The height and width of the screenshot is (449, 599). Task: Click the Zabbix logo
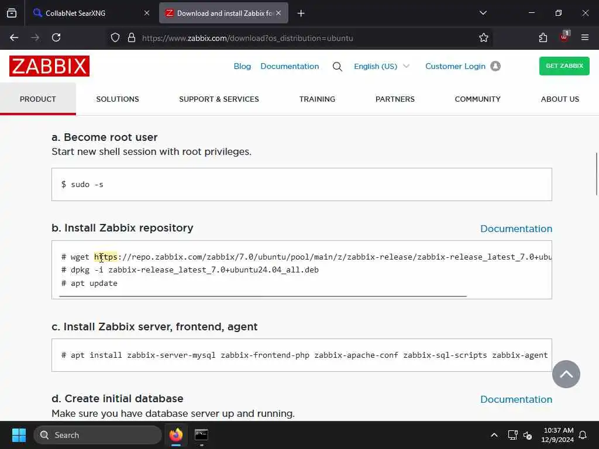(49, 66)
